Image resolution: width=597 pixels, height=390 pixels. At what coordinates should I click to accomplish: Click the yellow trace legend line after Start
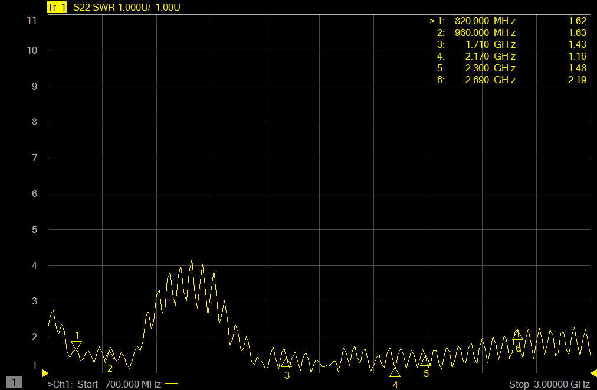click(171, 384)
